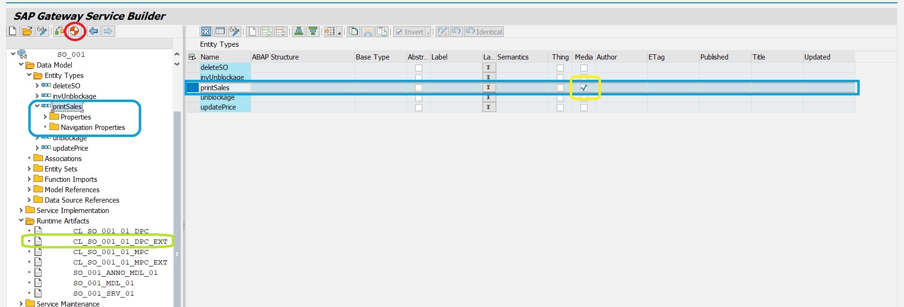Select CL_SO_001_01_DPC_EXT in Runtime Artifacts

tap(120, 241)
